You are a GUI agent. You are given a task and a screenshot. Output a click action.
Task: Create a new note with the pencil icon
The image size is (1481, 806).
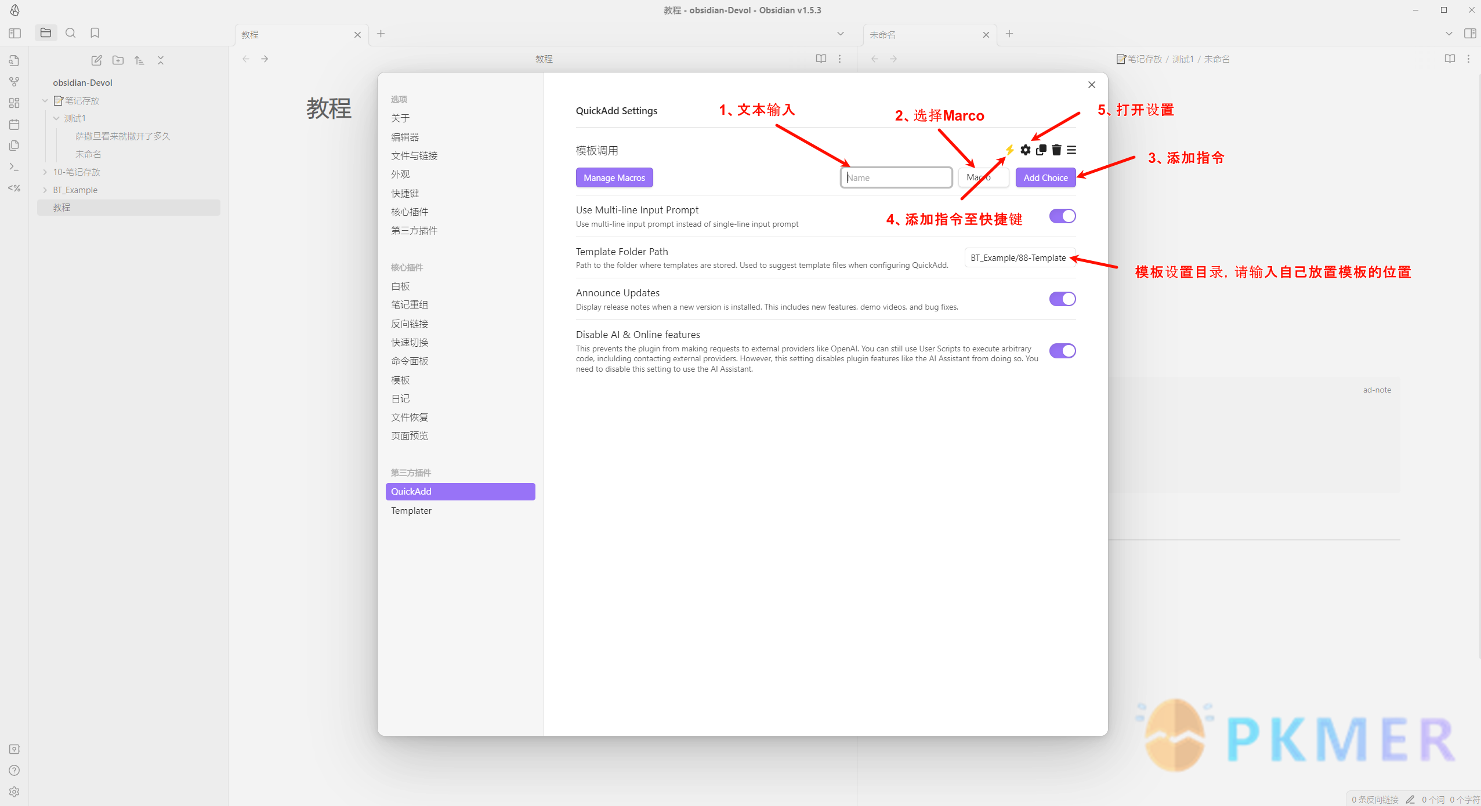(96, 60)
